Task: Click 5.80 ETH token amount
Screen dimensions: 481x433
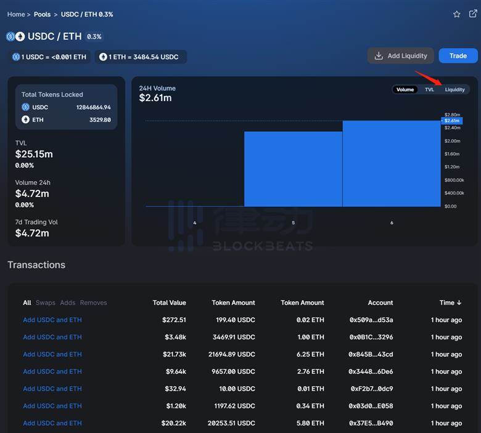Action: click(x=310, y=423)
